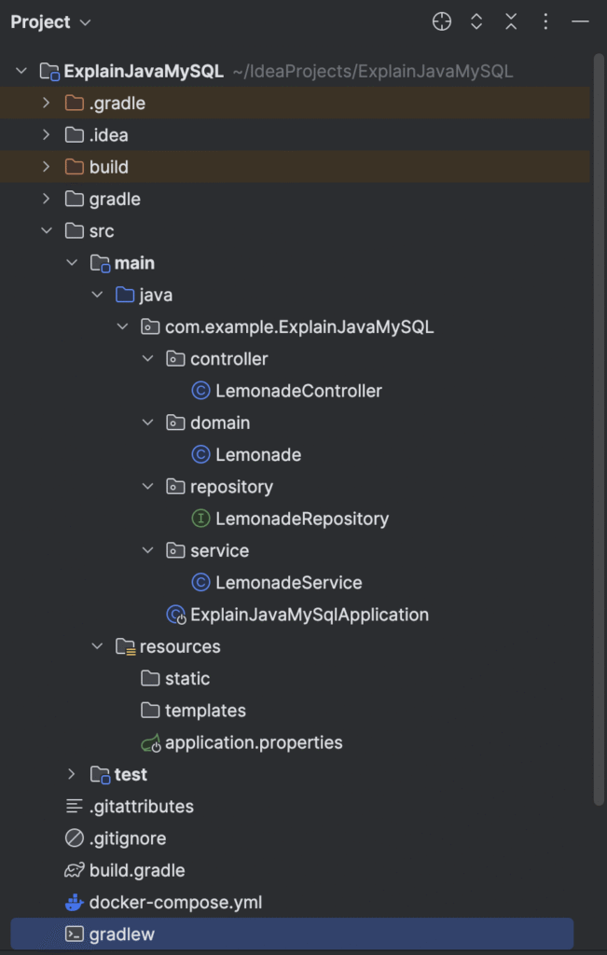Click the templates folder icon
This screenshot has height=955, width=607.
(x=150, y=710)
